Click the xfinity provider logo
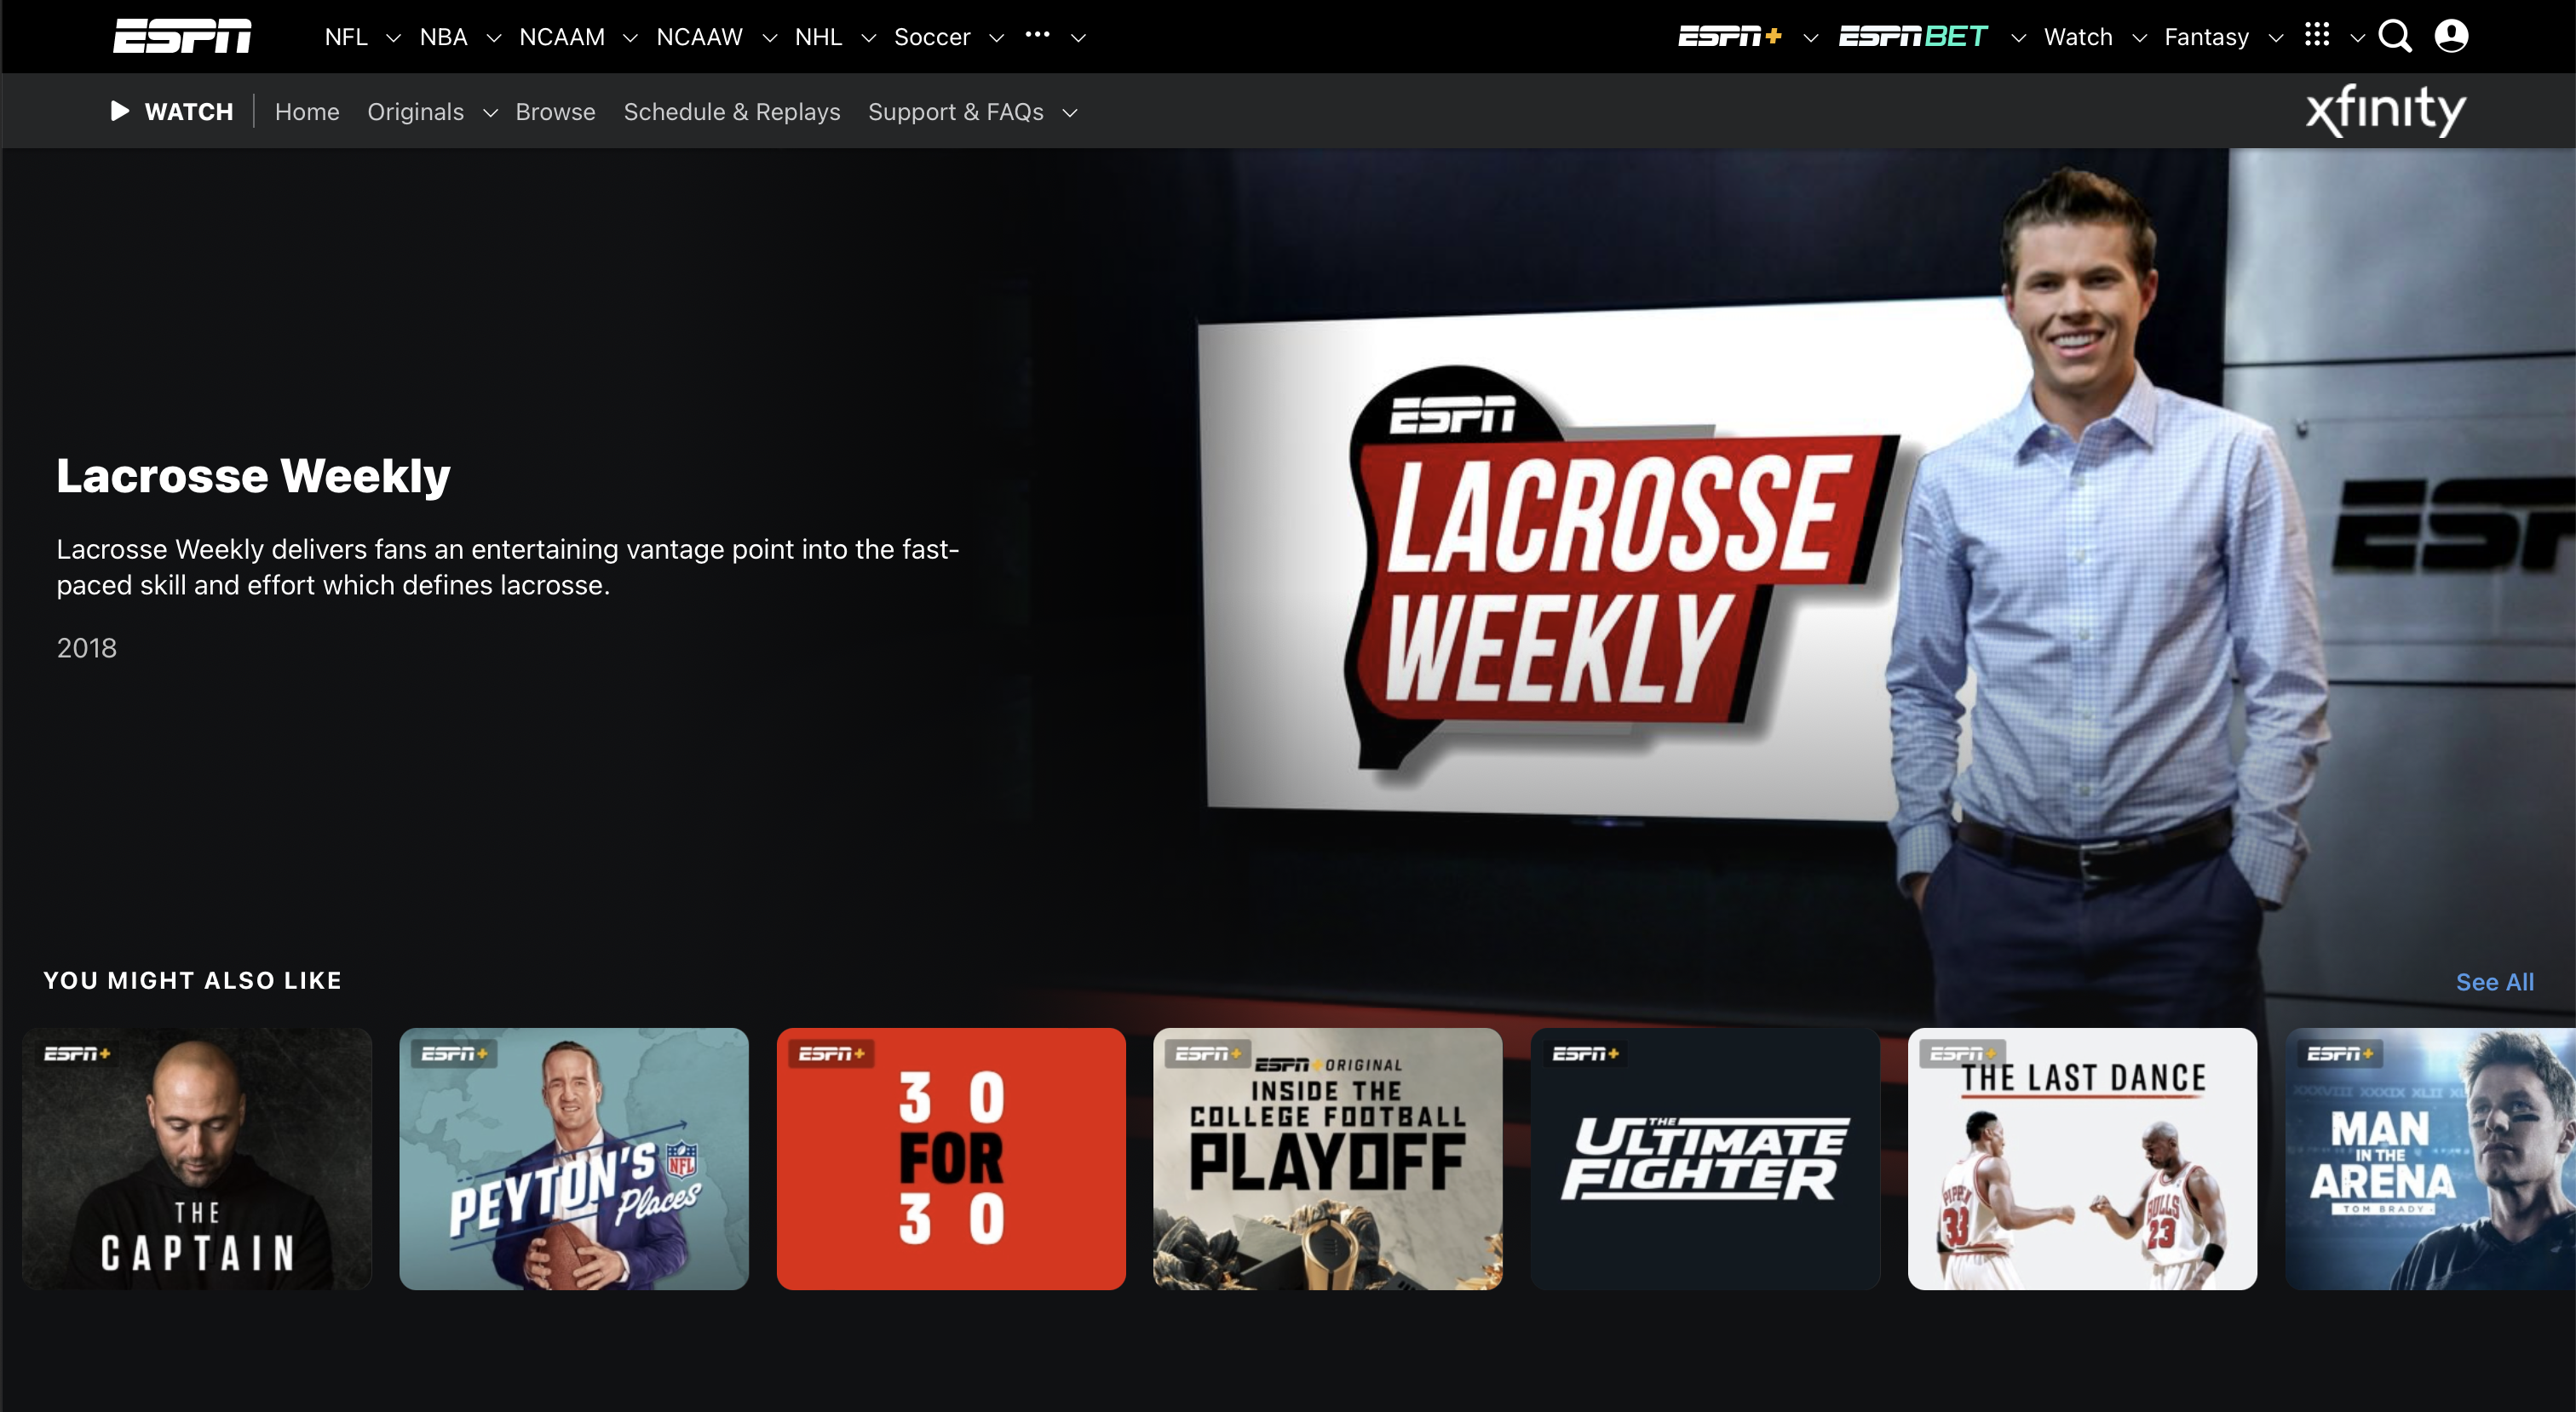Screen dimensions: 2576x1412 (2385, 110)
